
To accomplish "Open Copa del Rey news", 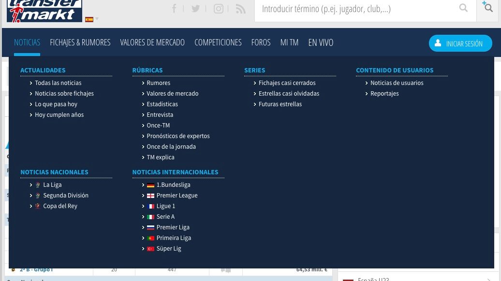I will coord(60,206).
